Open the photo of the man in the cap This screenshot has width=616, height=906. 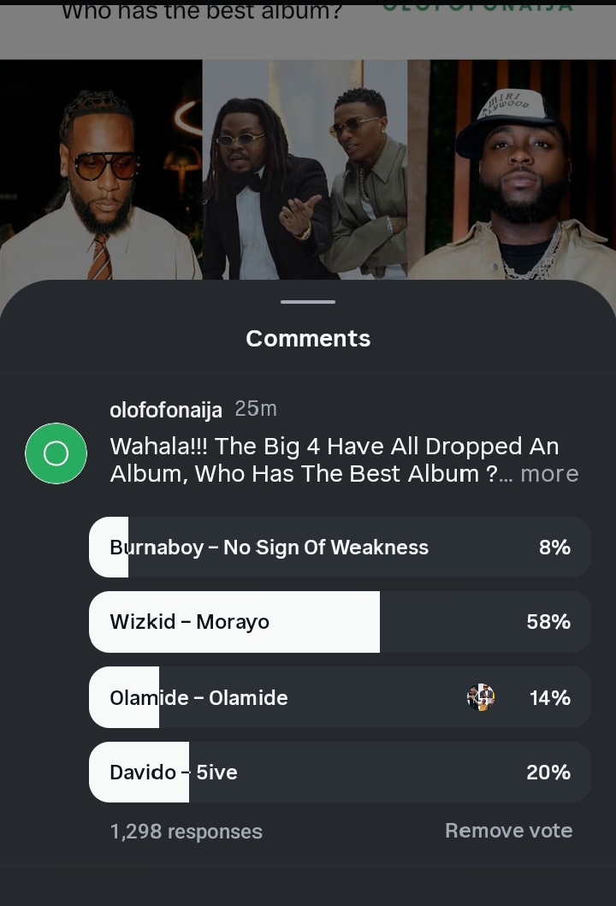(x=512, y=170)
